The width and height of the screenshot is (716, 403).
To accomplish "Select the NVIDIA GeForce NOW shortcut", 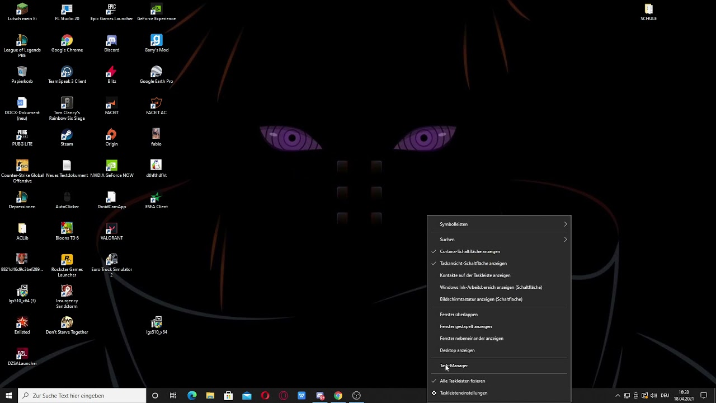I will pos(111,169).
